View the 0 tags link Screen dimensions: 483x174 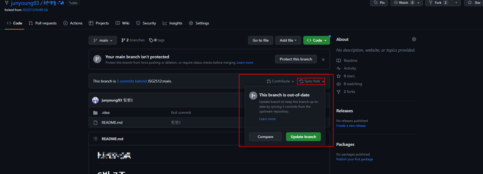coord(157,40)
